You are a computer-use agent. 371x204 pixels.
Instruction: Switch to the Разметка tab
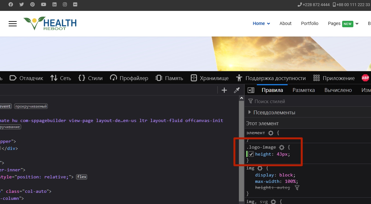coord(303,90)
